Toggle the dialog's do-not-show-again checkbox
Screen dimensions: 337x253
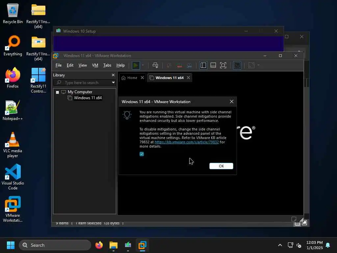pos(142,154)
